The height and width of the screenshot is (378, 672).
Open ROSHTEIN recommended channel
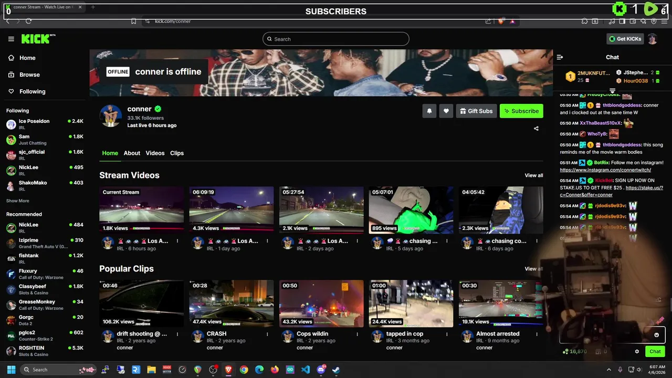[x=45, y=351]
